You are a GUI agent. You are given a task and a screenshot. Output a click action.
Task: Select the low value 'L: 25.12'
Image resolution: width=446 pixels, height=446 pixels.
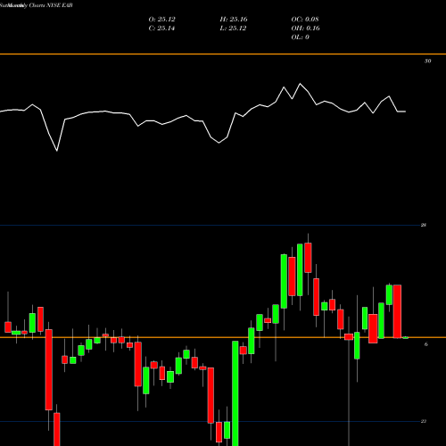pyautogui.click(x=233, y=29)
